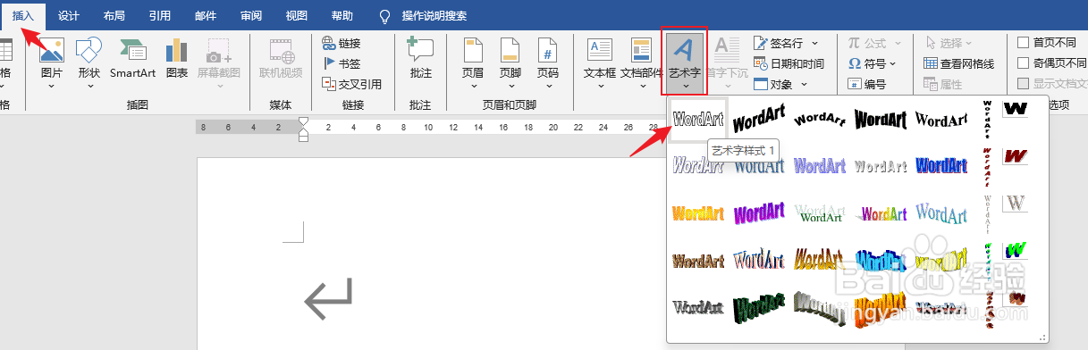Click the 联机视频 (Online Video) icon
Viewport: 1088px width, 350px height.
click(x=282, y=50)
